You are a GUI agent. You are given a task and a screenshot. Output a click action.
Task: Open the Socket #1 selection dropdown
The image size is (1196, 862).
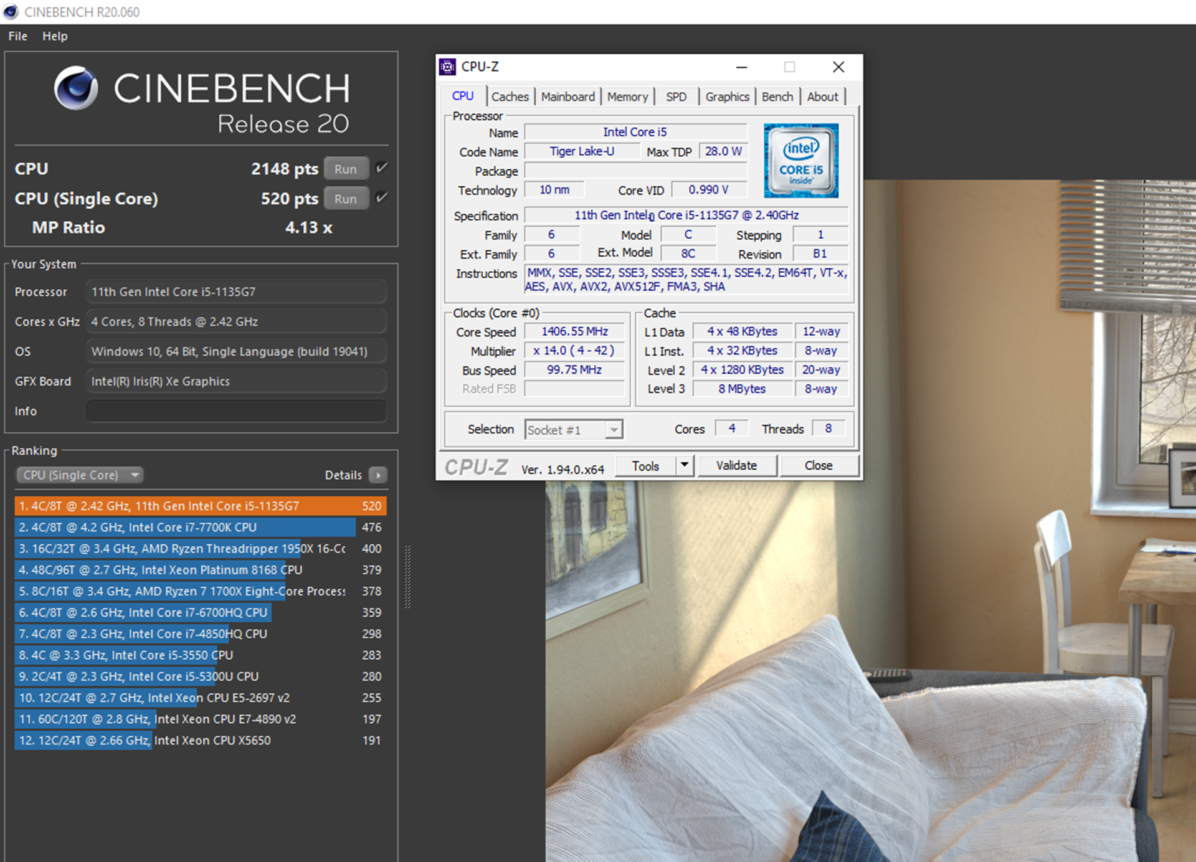(574, 430)
